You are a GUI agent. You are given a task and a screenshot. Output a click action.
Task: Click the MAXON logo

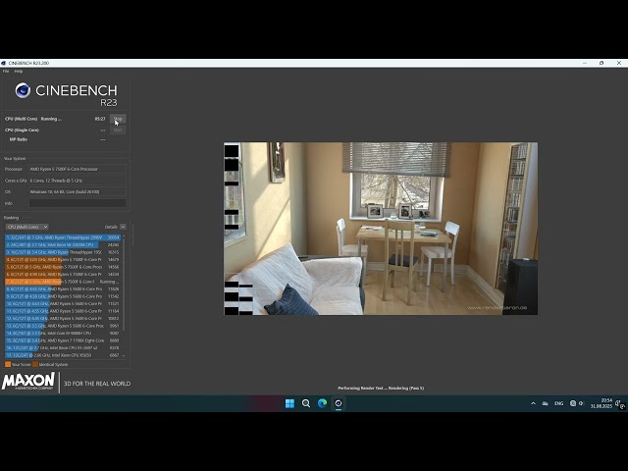(28, 382)
